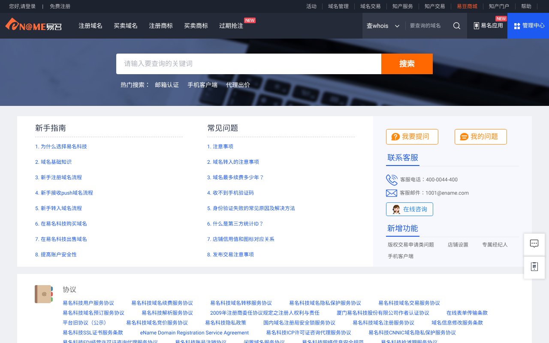Image resolution: width=549 pixels, height=343 pixels.
Task: Click the floating mobile app icon
Action: [x=534, y=267]
